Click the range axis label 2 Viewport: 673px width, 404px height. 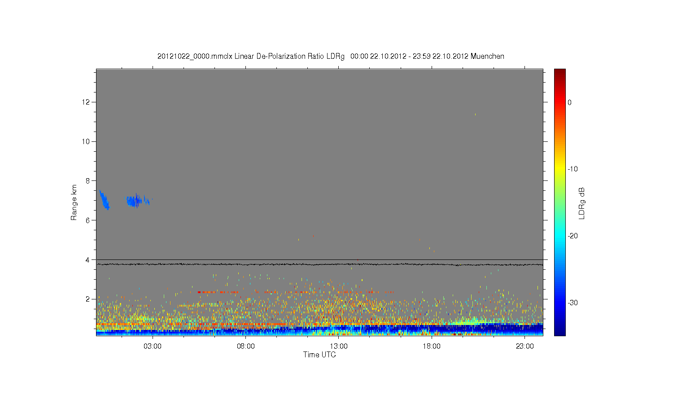(88, 299)
